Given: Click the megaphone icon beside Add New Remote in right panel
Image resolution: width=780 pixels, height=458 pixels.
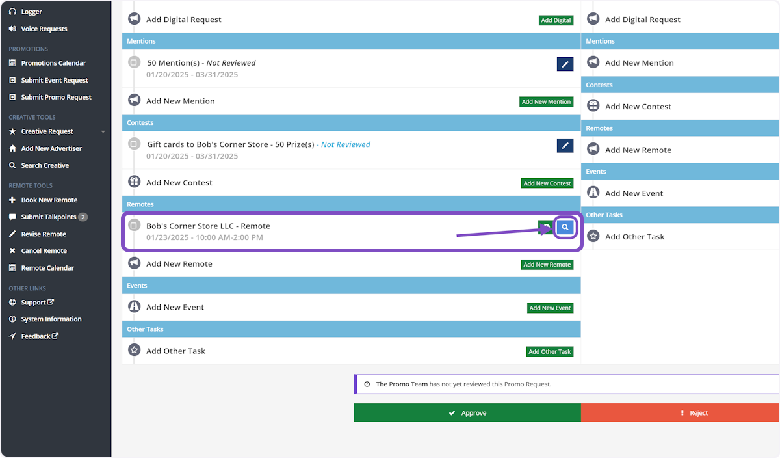Looking at the screenshot, I should [593, 150].
